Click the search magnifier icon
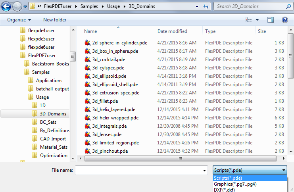 coord(288,7)
